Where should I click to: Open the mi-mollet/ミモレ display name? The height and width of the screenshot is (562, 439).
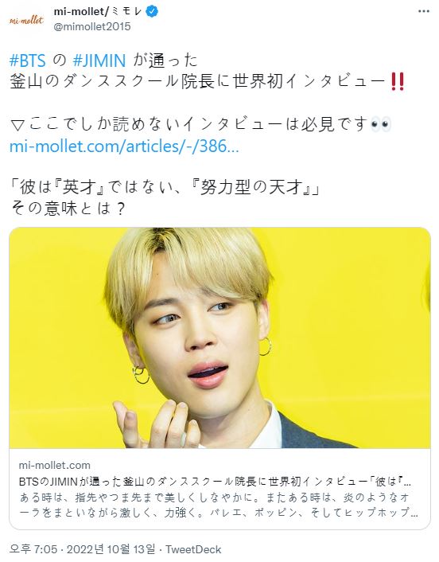98,11
